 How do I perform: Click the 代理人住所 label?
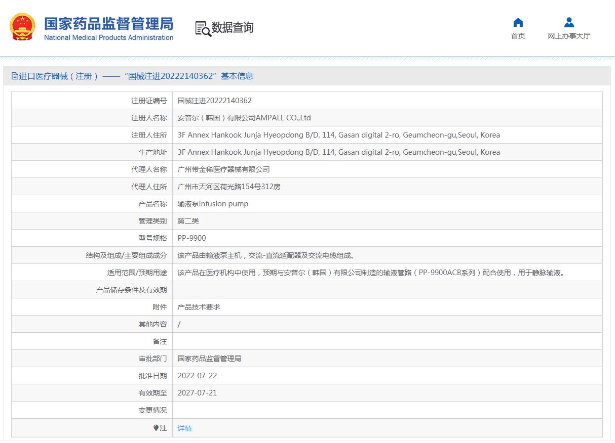click(x=149, y=187)
